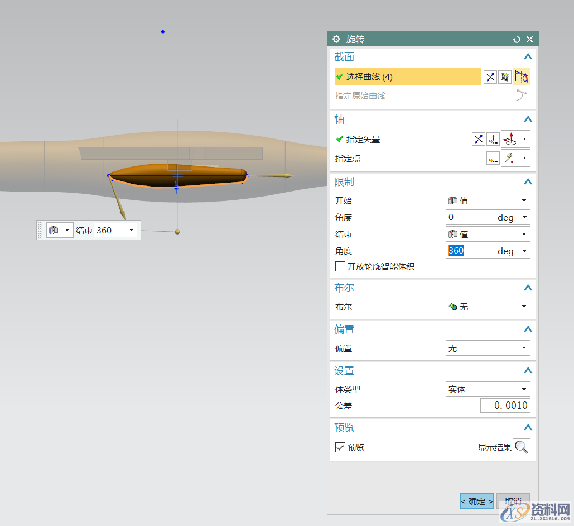This screenshot has width=574, height=526.
Task: Open the 布尔 dropdown showing 无
Action: 488,307
